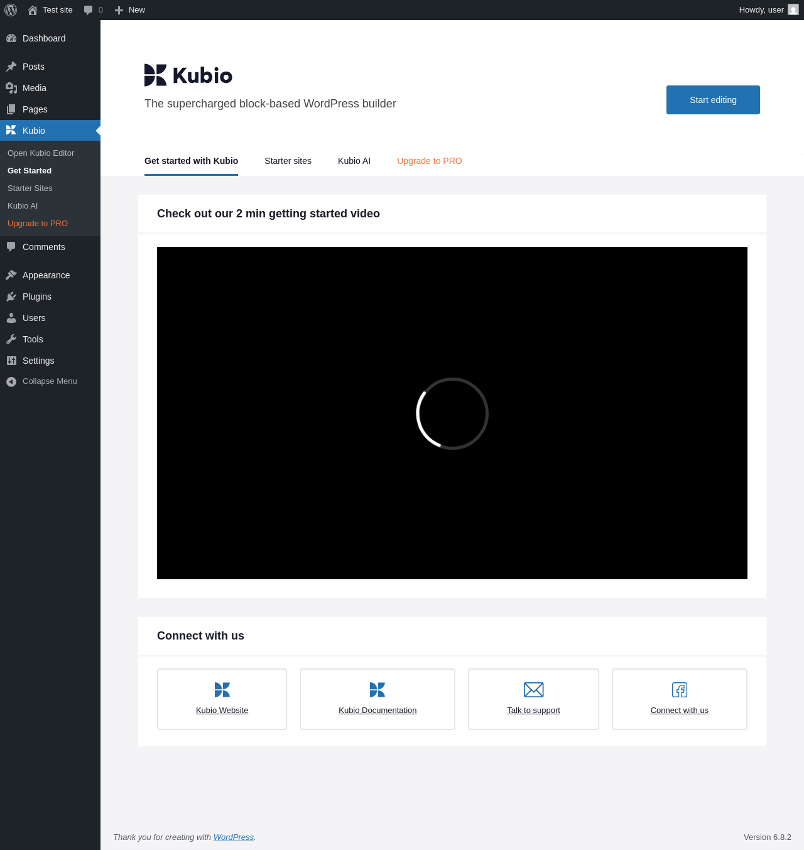Open the Comments label in the sidebar

coord(44,247)
